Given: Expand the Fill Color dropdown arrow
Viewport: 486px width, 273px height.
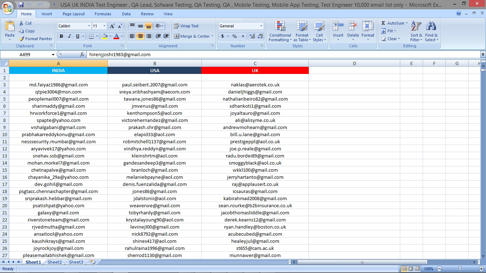Looking at the screenshot, I should coord(110,36).
